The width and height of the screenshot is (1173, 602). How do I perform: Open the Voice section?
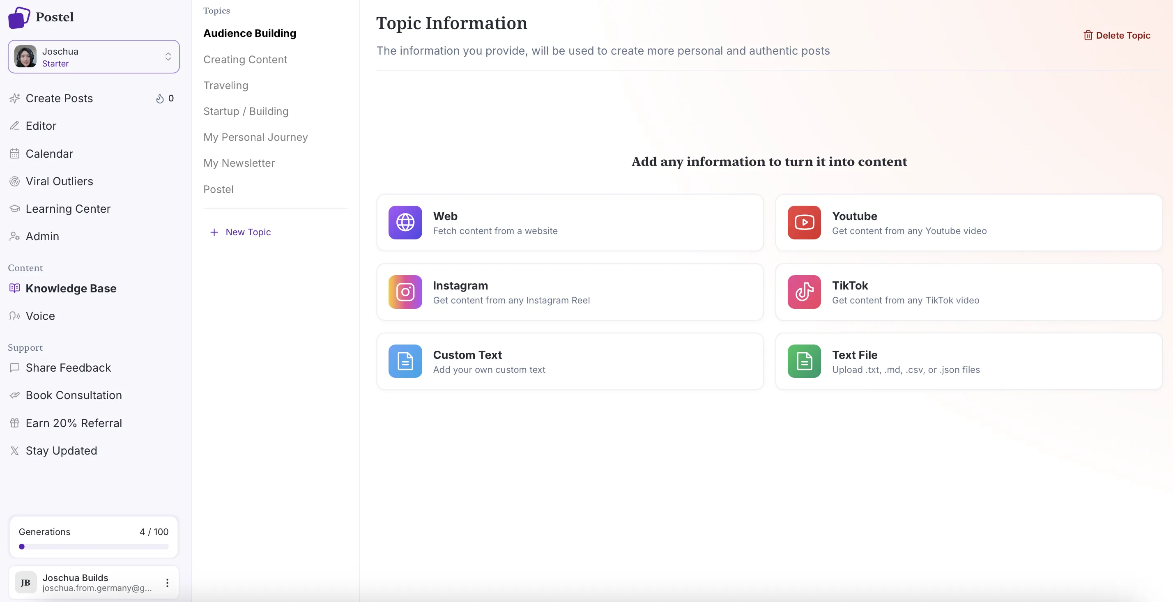tap(40, 315)
